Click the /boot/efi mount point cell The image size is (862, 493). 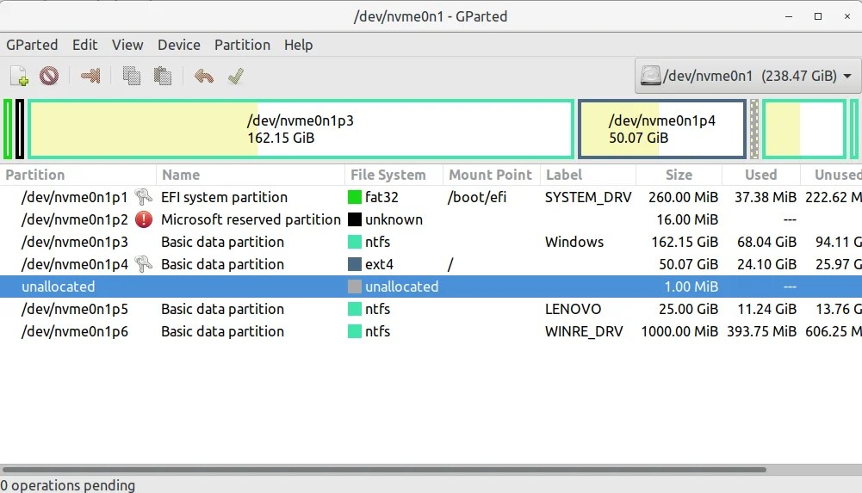476,197
